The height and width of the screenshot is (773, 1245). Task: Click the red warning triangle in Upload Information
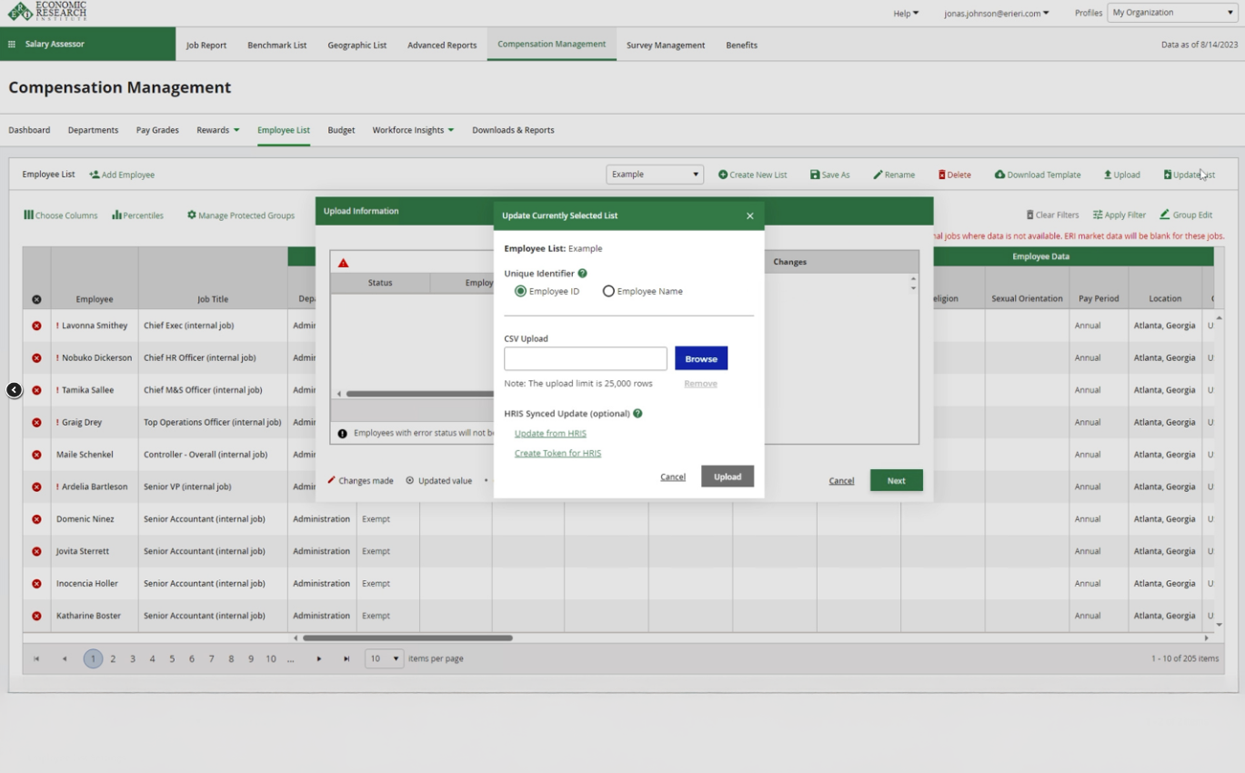click(343, 263)
